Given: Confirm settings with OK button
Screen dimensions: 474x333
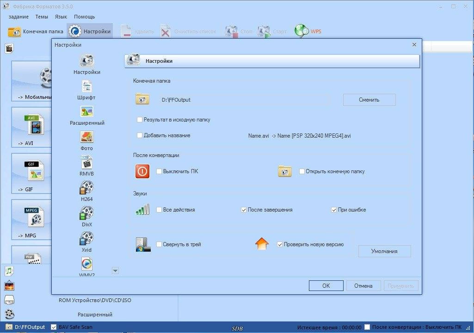Looking at the screenshot, I should point(326,285).
